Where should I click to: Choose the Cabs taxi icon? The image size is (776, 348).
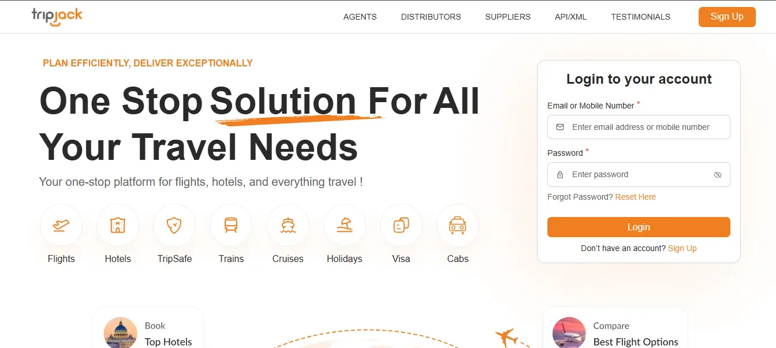458,225
